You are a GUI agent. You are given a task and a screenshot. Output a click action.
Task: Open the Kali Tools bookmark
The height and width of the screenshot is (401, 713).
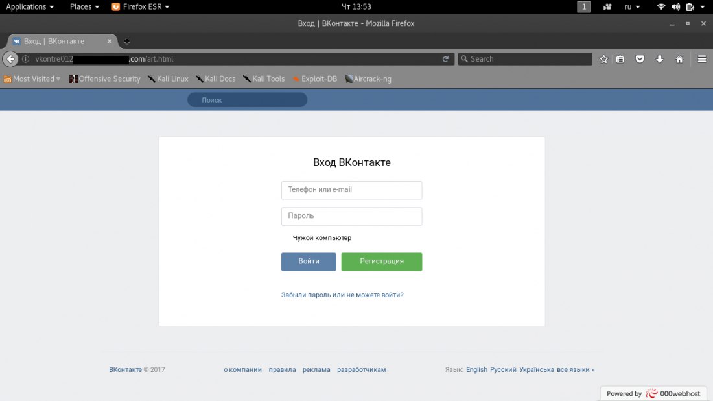pyautogui.click(x=264, y=79)
